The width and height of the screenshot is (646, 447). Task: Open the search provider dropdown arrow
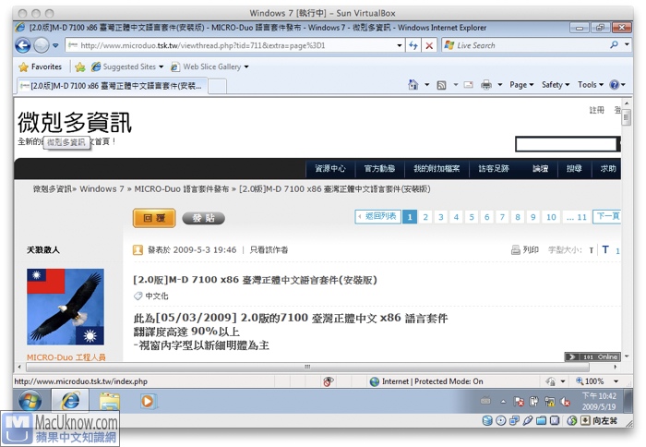tap(627, 45)
